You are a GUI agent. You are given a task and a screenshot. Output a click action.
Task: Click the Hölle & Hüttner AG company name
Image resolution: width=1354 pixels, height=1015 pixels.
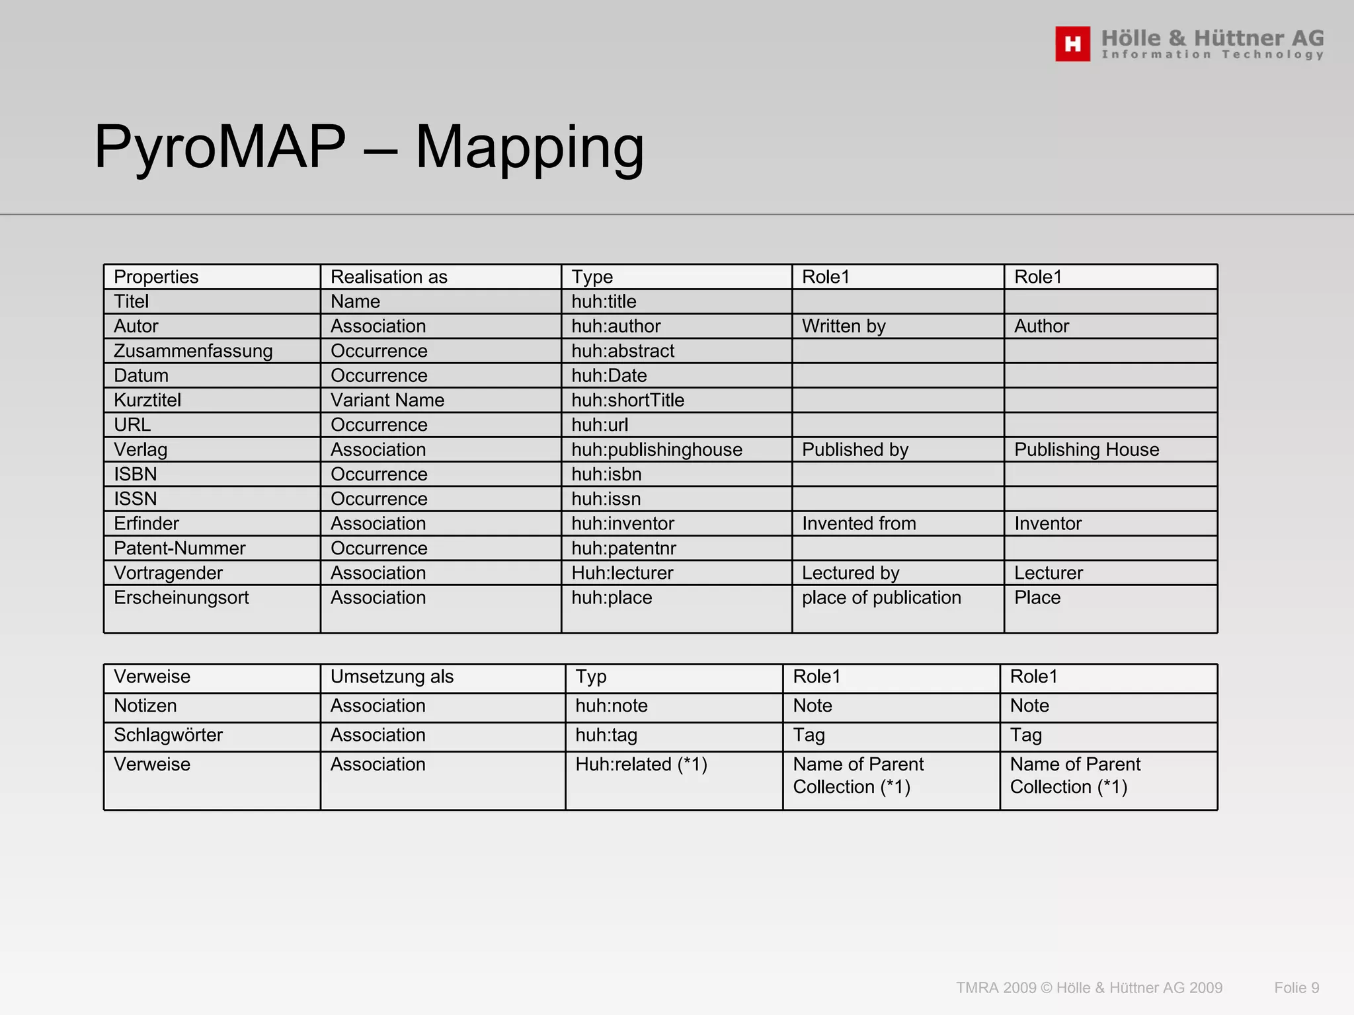tap(1213, 38)
